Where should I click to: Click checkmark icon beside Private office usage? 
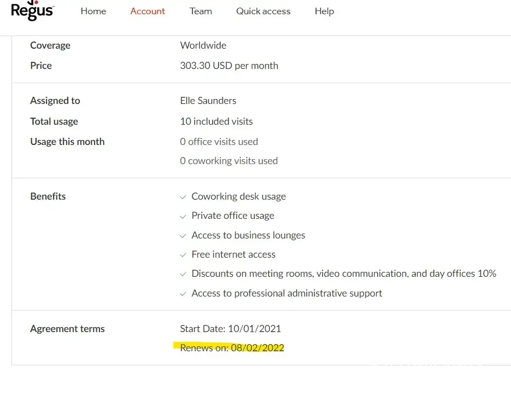coord(183,216)
